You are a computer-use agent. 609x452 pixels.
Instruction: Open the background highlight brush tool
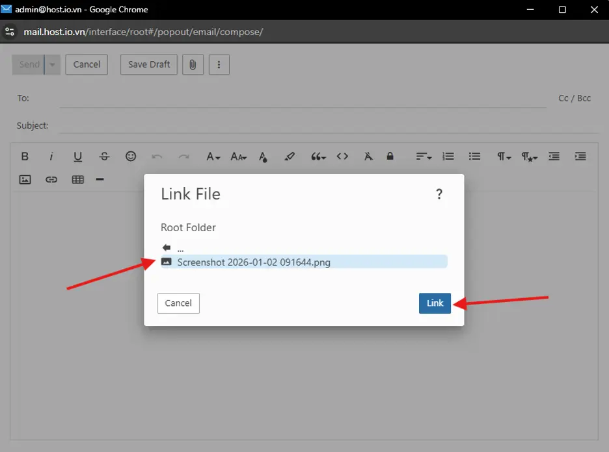[290, 157]
